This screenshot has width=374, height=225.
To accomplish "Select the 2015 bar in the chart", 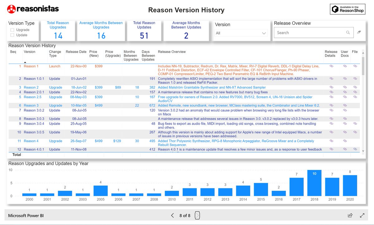I will (x=261, y=189).
